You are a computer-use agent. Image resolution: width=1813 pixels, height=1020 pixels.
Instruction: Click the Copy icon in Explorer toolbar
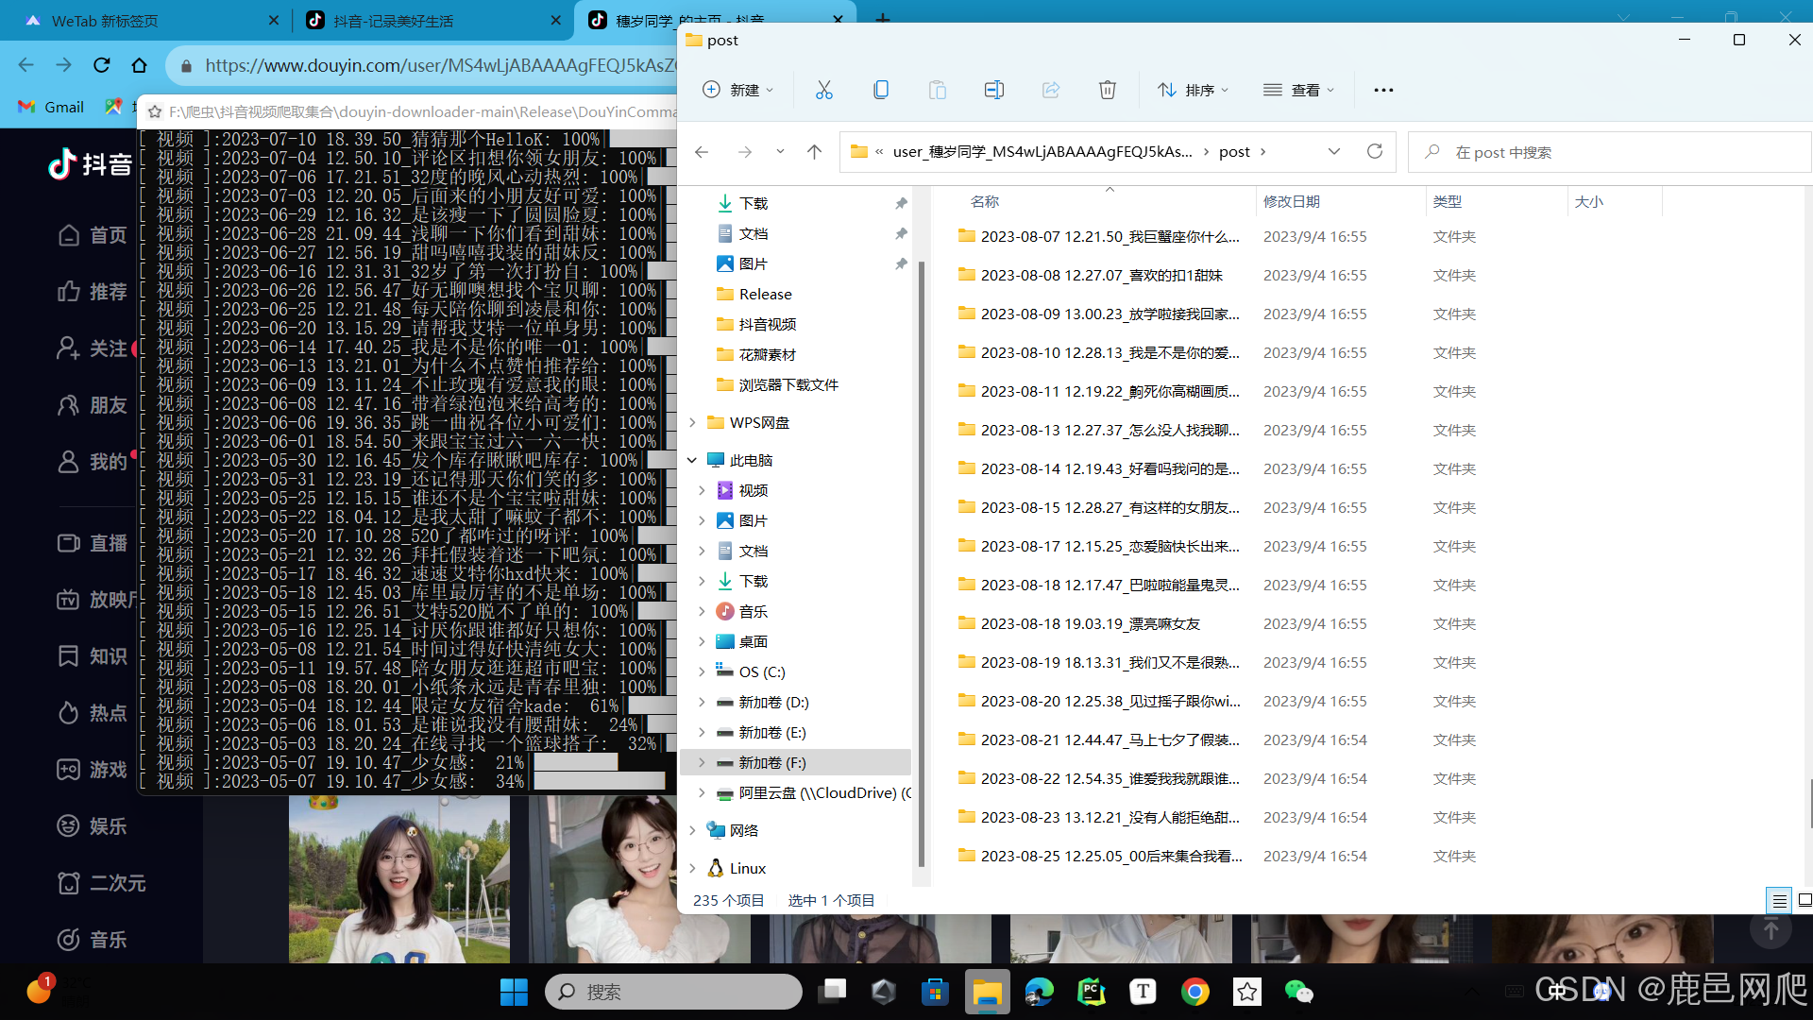point(880,90)
